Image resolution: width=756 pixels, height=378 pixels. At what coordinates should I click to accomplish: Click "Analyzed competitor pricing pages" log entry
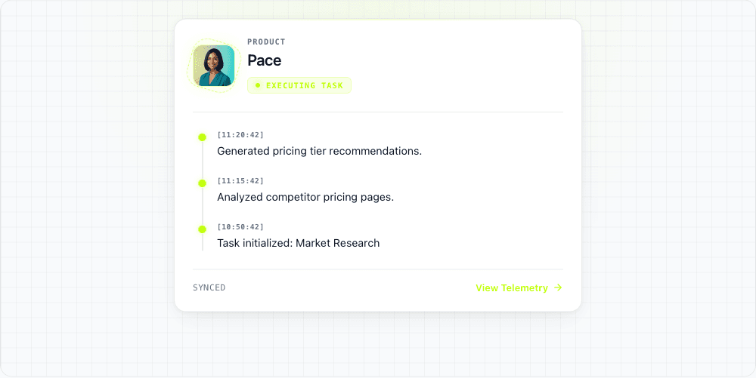click(x=305, y=197)
